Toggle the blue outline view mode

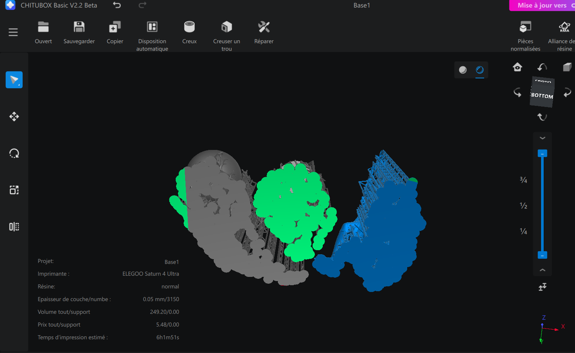pos(480,70)
